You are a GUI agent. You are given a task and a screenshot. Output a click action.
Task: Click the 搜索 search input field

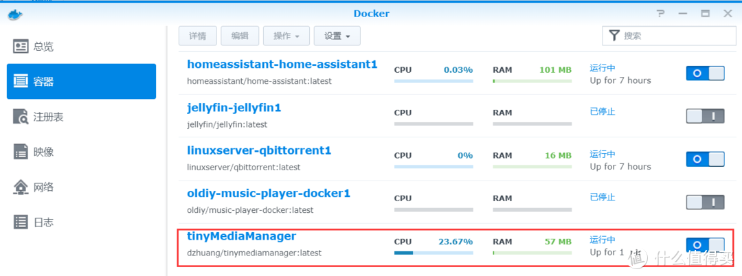point(668,36)
